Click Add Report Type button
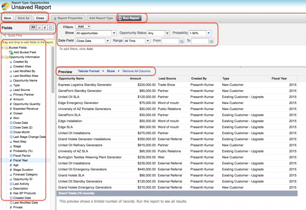 101,18
